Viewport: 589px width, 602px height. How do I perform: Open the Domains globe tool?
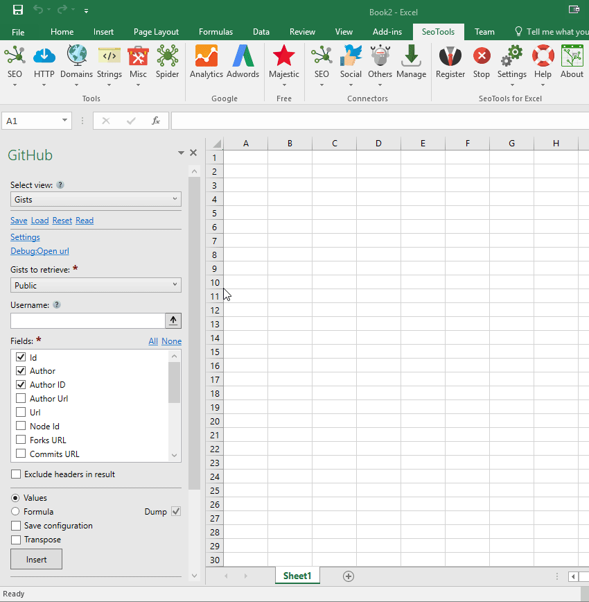tap(77, 55)
